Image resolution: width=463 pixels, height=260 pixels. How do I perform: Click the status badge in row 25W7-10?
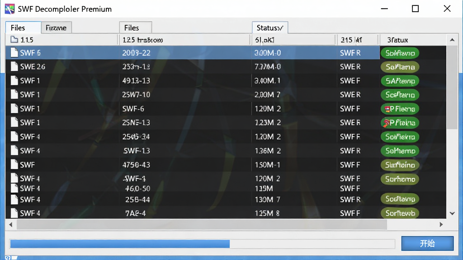click(400, 95)
